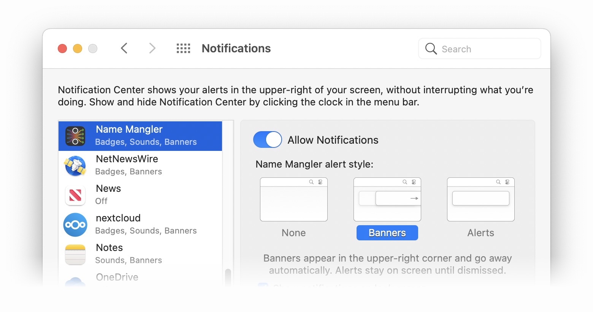Minimize the Notifications window
The image size is (593, 312).
78,49
